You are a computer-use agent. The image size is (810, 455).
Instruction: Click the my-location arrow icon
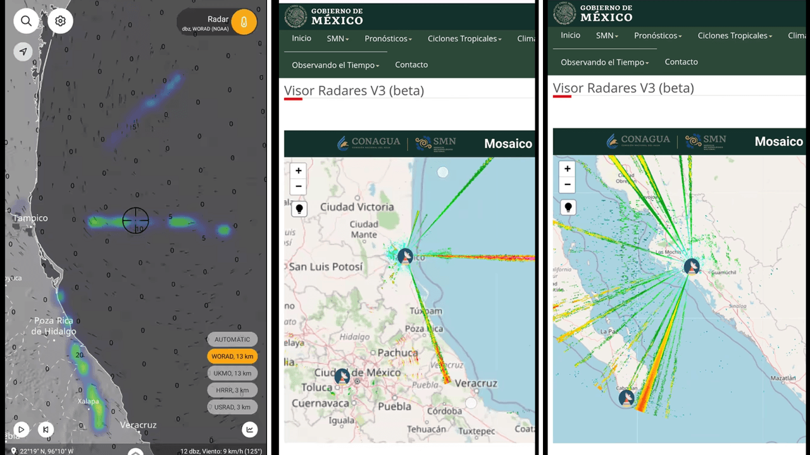23,51
